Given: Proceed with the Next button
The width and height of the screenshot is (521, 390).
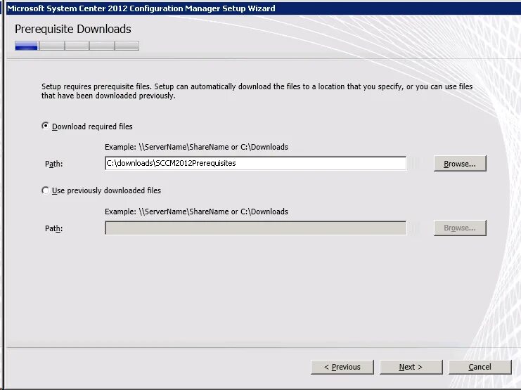Looking at the screenshot, I should [x=411, y=367].
